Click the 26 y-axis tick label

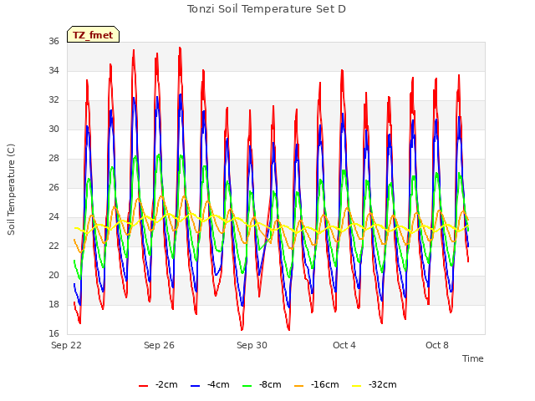[x=53, y=187]
